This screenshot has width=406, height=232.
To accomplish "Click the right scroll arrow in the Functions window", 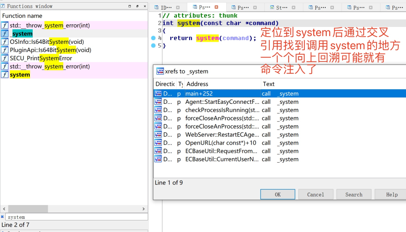I will click(x=144, y=208).
